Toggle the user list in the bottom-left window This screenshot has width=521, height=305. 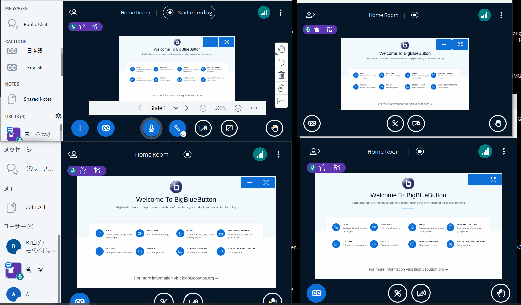pos(72,154)
